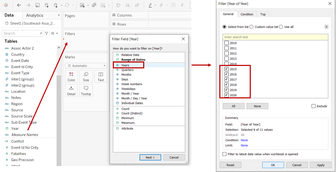
Task: Select the Custom value list radio button
Action: point(252,27)
